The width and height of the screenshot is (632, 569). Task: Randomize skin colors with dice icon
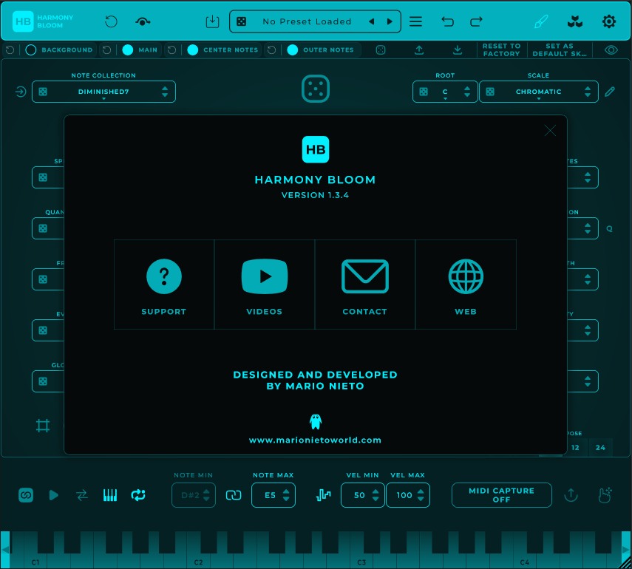coord(381,50)
